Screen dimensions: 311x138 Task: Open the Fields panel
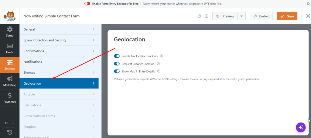(x=10, y=49)
